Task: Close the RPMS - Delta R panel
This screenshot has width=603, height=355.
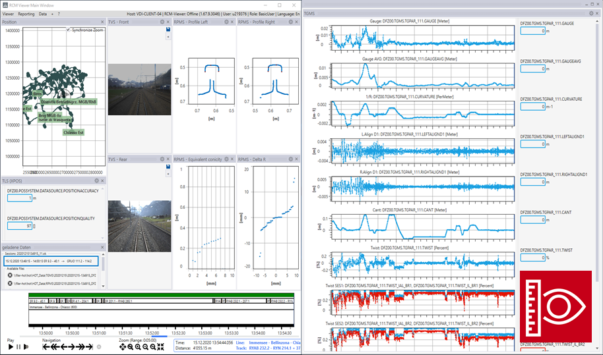Action: pos(296,159)
